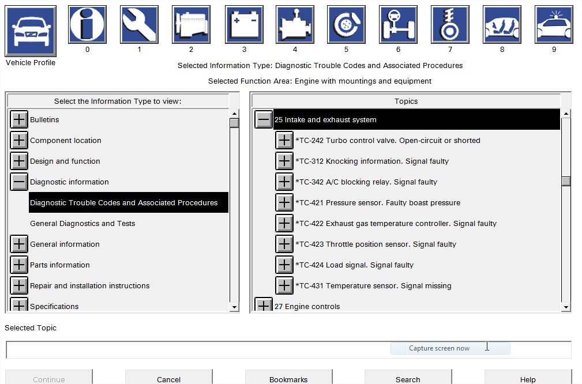Expand TC-424 Load signal entry
The height and width of the screenshot is (384, 582).
pyautogui.click(x=284, y=265)
